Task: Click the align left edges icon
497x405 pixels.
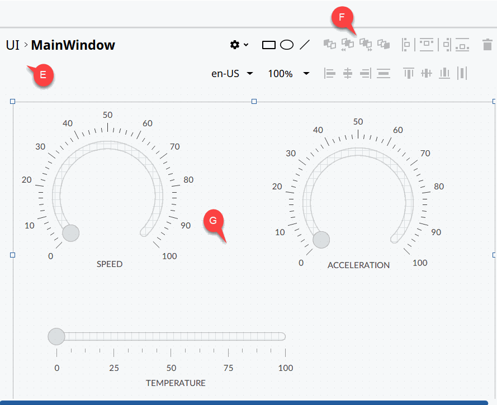Action: click(x=330, y=73)
